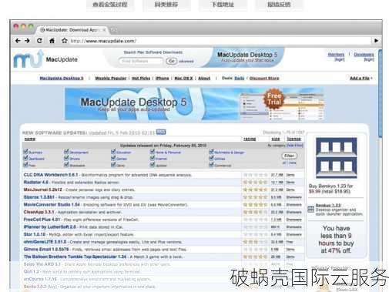Screen dimensions: 389x292
Task: Toggle the Home & Personal checkbox
Action: click(x=153, y=151)
